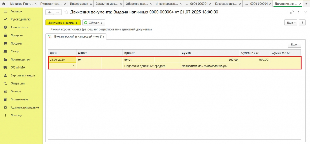This screenshot has width=310, height=144.
Task: Click the Дебет column header
Action: tap(99, 53)
